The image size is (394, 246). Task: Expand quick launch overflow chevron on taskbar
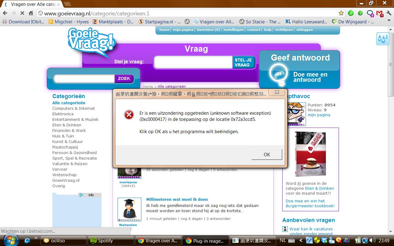point(36,238)
